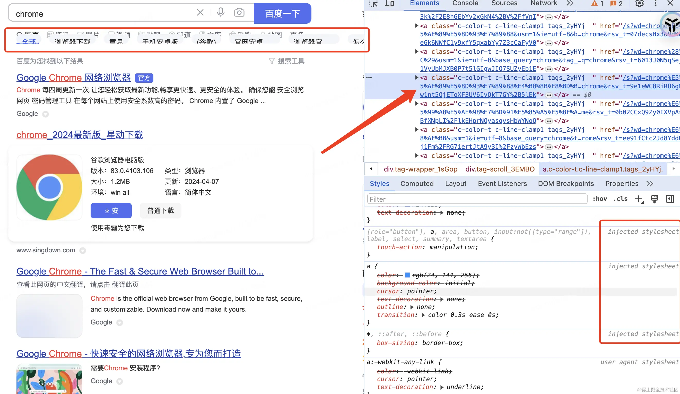
Task: Show more DevTools tabs chevron
Action: 570,3
